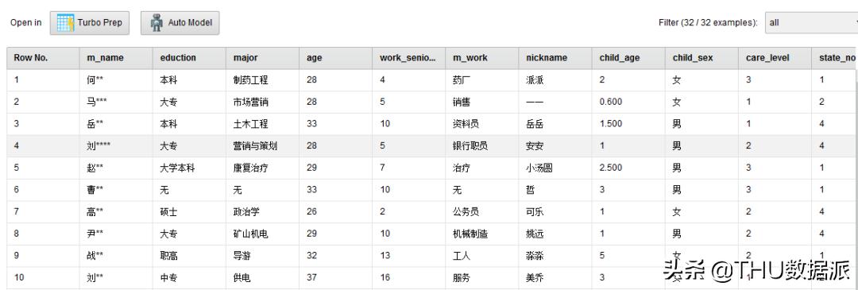The height and width of the screenshot is (290, 858).
Task: Click the work_senio... column header
Action: coord(409,58)
